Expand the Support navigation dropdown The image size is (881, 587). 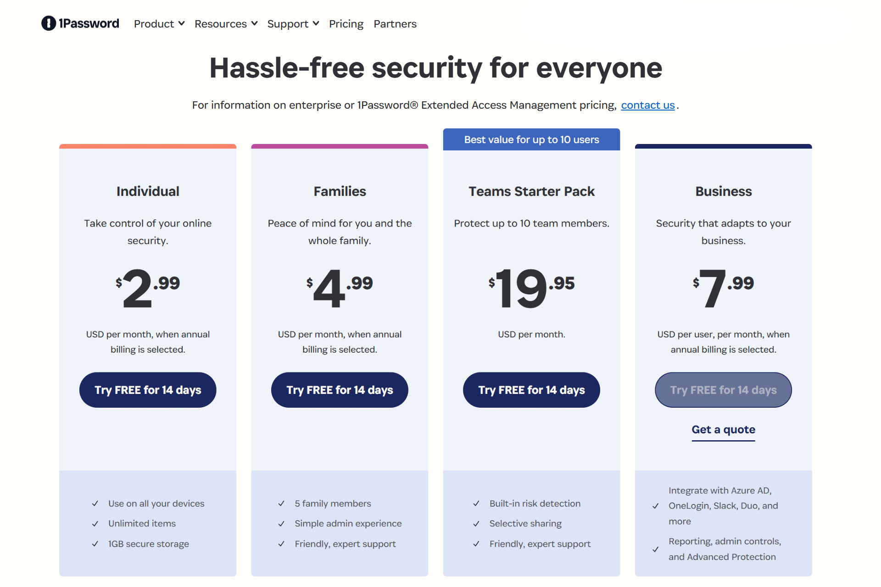click(x=292, y=23)
